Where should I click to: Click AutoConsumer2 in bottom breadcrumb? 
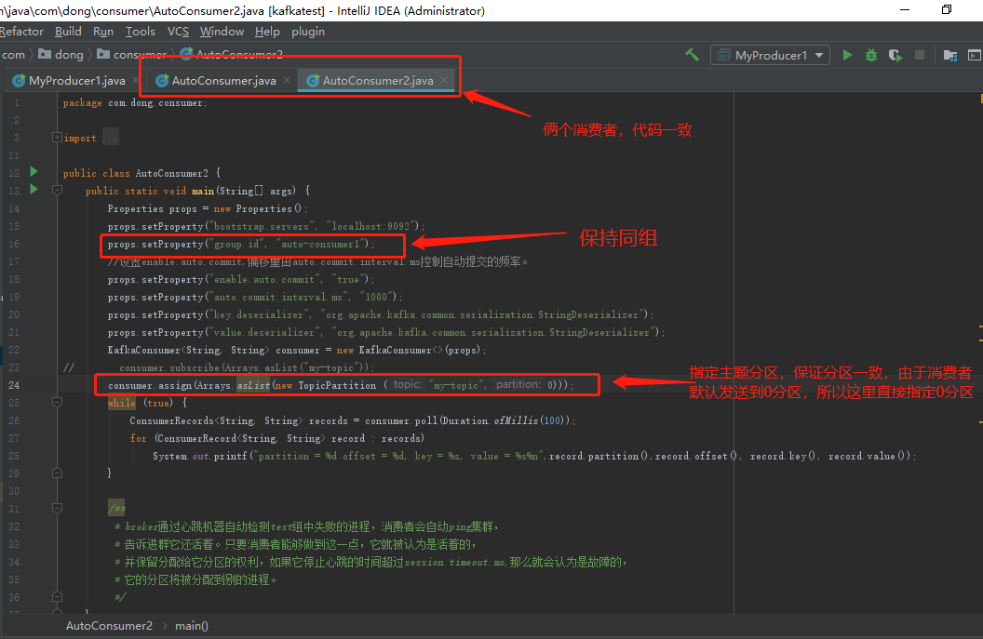(x=109, y=625)
